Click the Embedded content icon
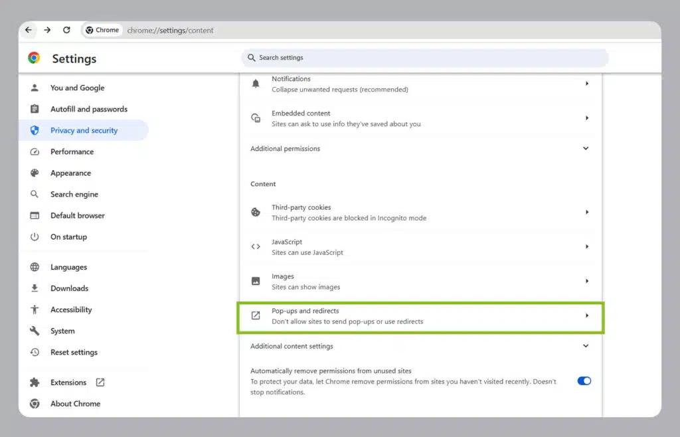Screen dimensions: 680x437 click(256, 118)
